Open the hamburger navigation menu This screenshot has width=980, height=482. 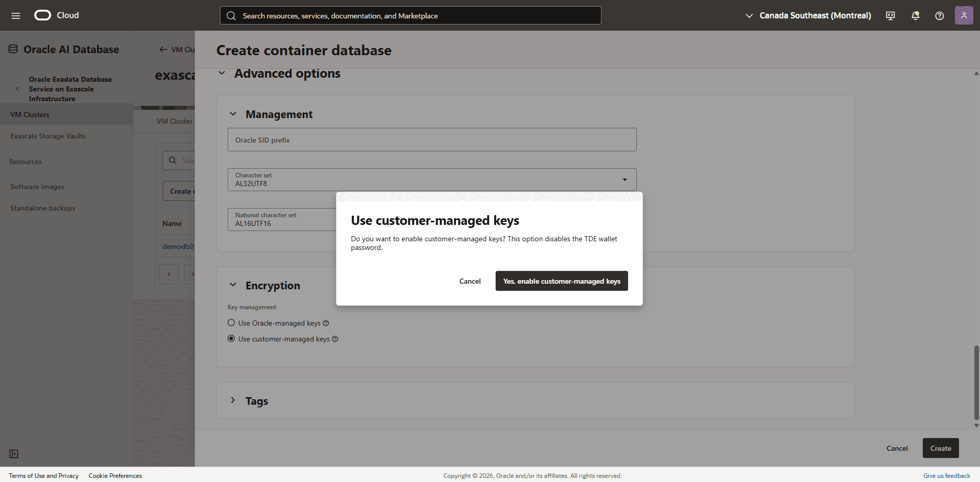(16, 15)
